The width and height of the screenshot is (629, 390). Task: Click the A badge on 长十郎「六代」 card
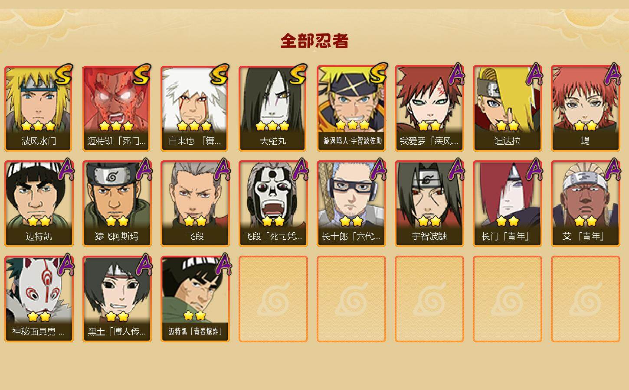378,169
